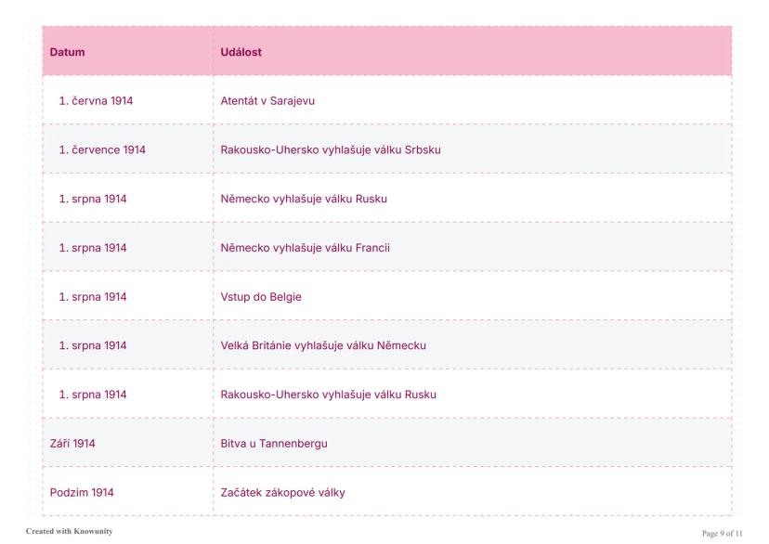The height and width of the screenshot is (544, 769).
Task: Click Německo vyhlašuje válku Francii event
Action: point(305,248)
